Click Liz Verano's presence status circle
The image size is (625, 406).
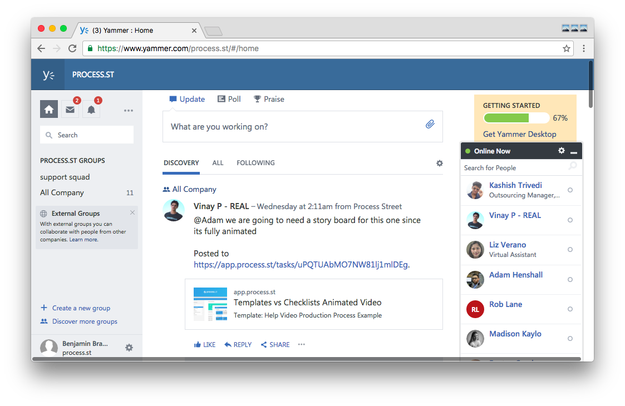pyautogui.click(x=570, y=249)
